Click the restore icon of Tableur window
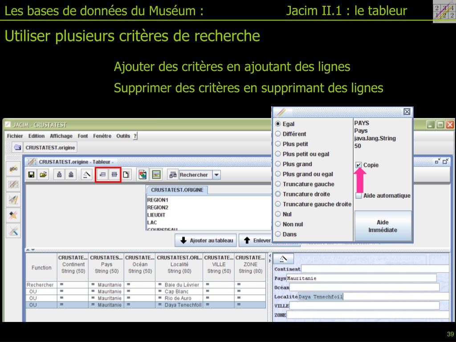Viewport: 456px width, 342px height. point(437,161)
